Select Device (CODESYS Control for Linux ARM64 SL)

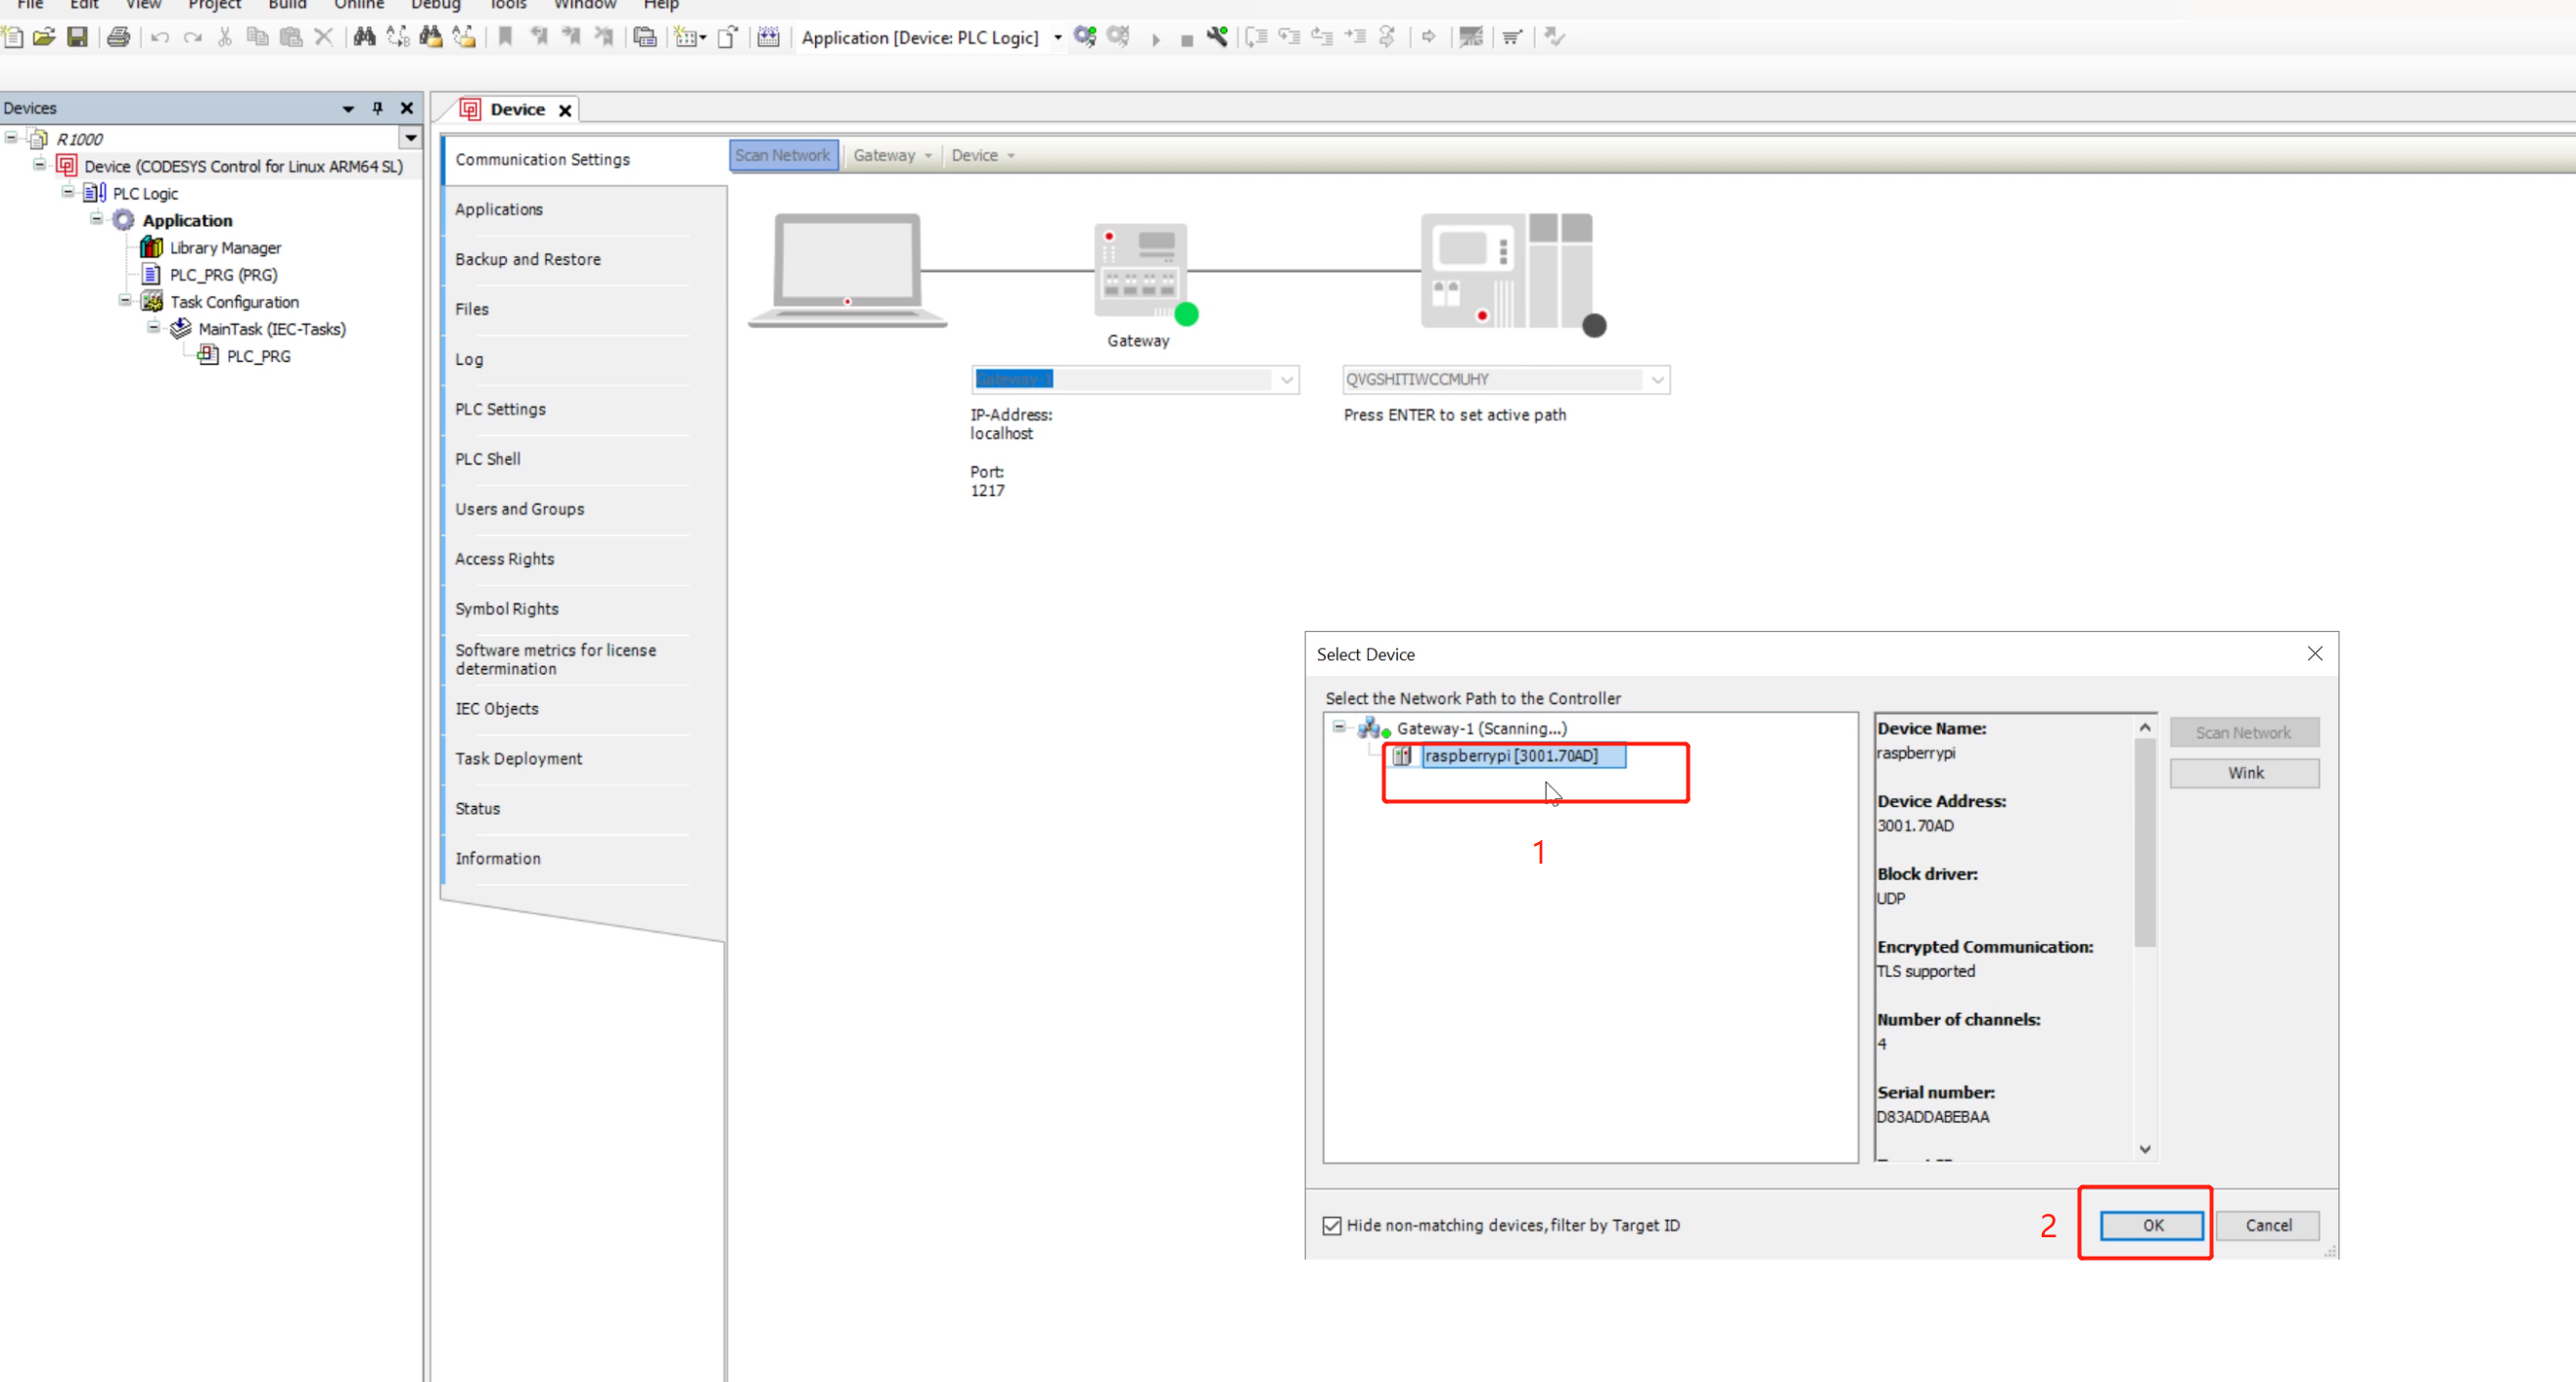click(243, 166)
